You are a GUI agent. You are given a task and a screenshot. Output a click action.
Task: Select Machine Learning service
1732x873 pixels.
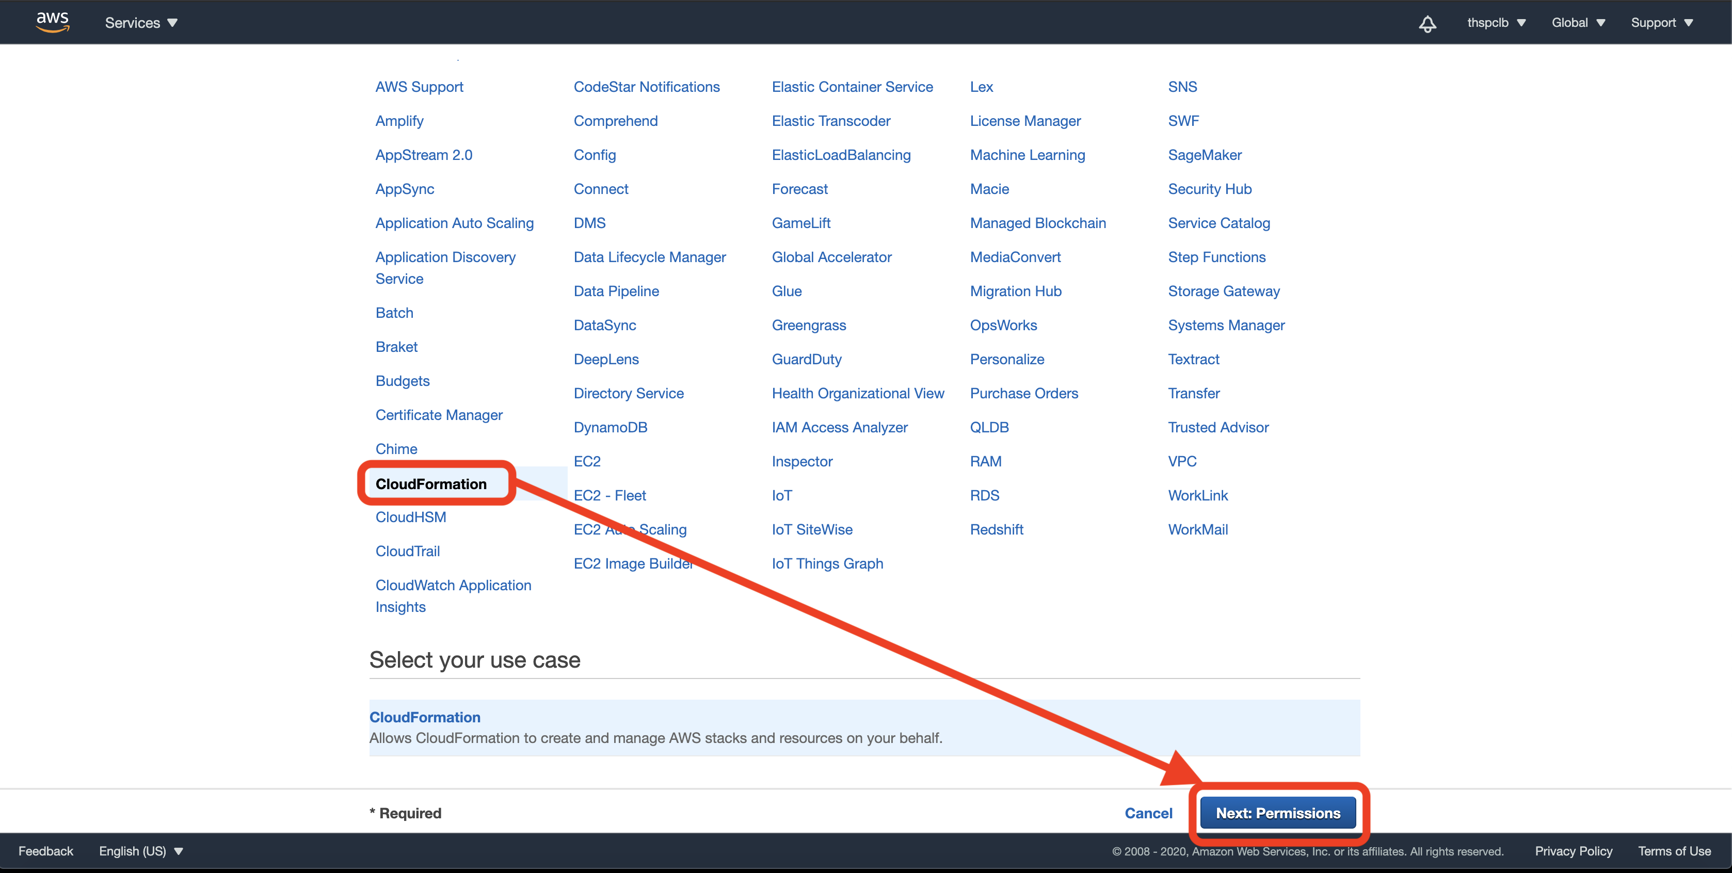[1028, 155]
